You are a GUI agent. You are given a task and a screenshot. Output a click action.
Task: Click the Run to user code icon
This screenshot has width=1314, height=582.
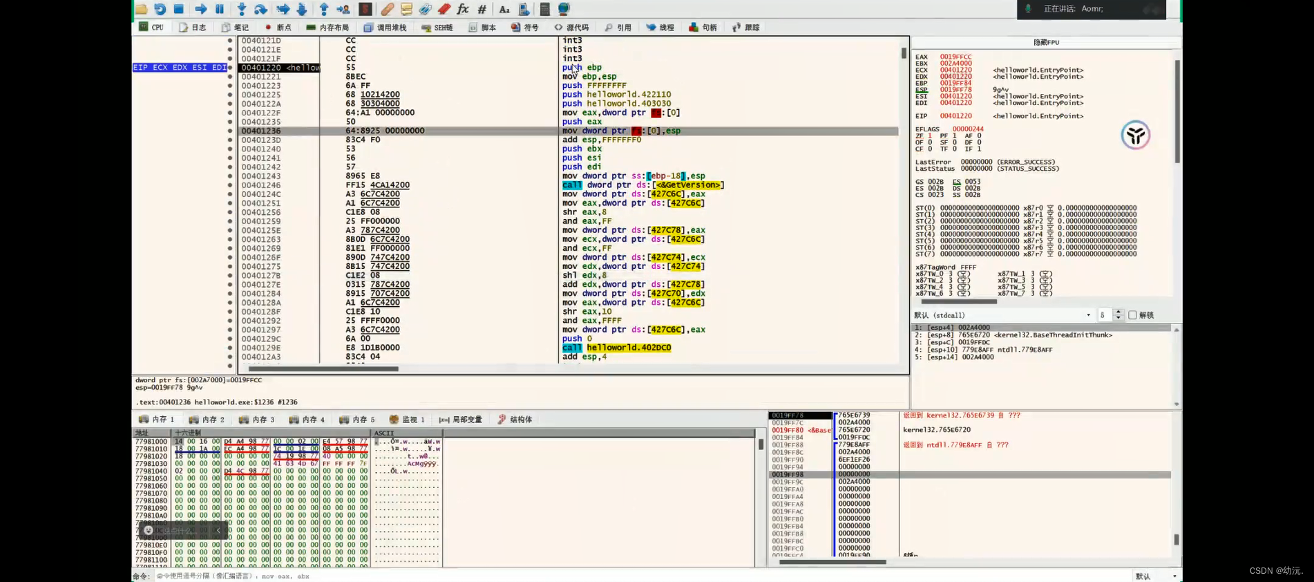[x=343, y=9]
